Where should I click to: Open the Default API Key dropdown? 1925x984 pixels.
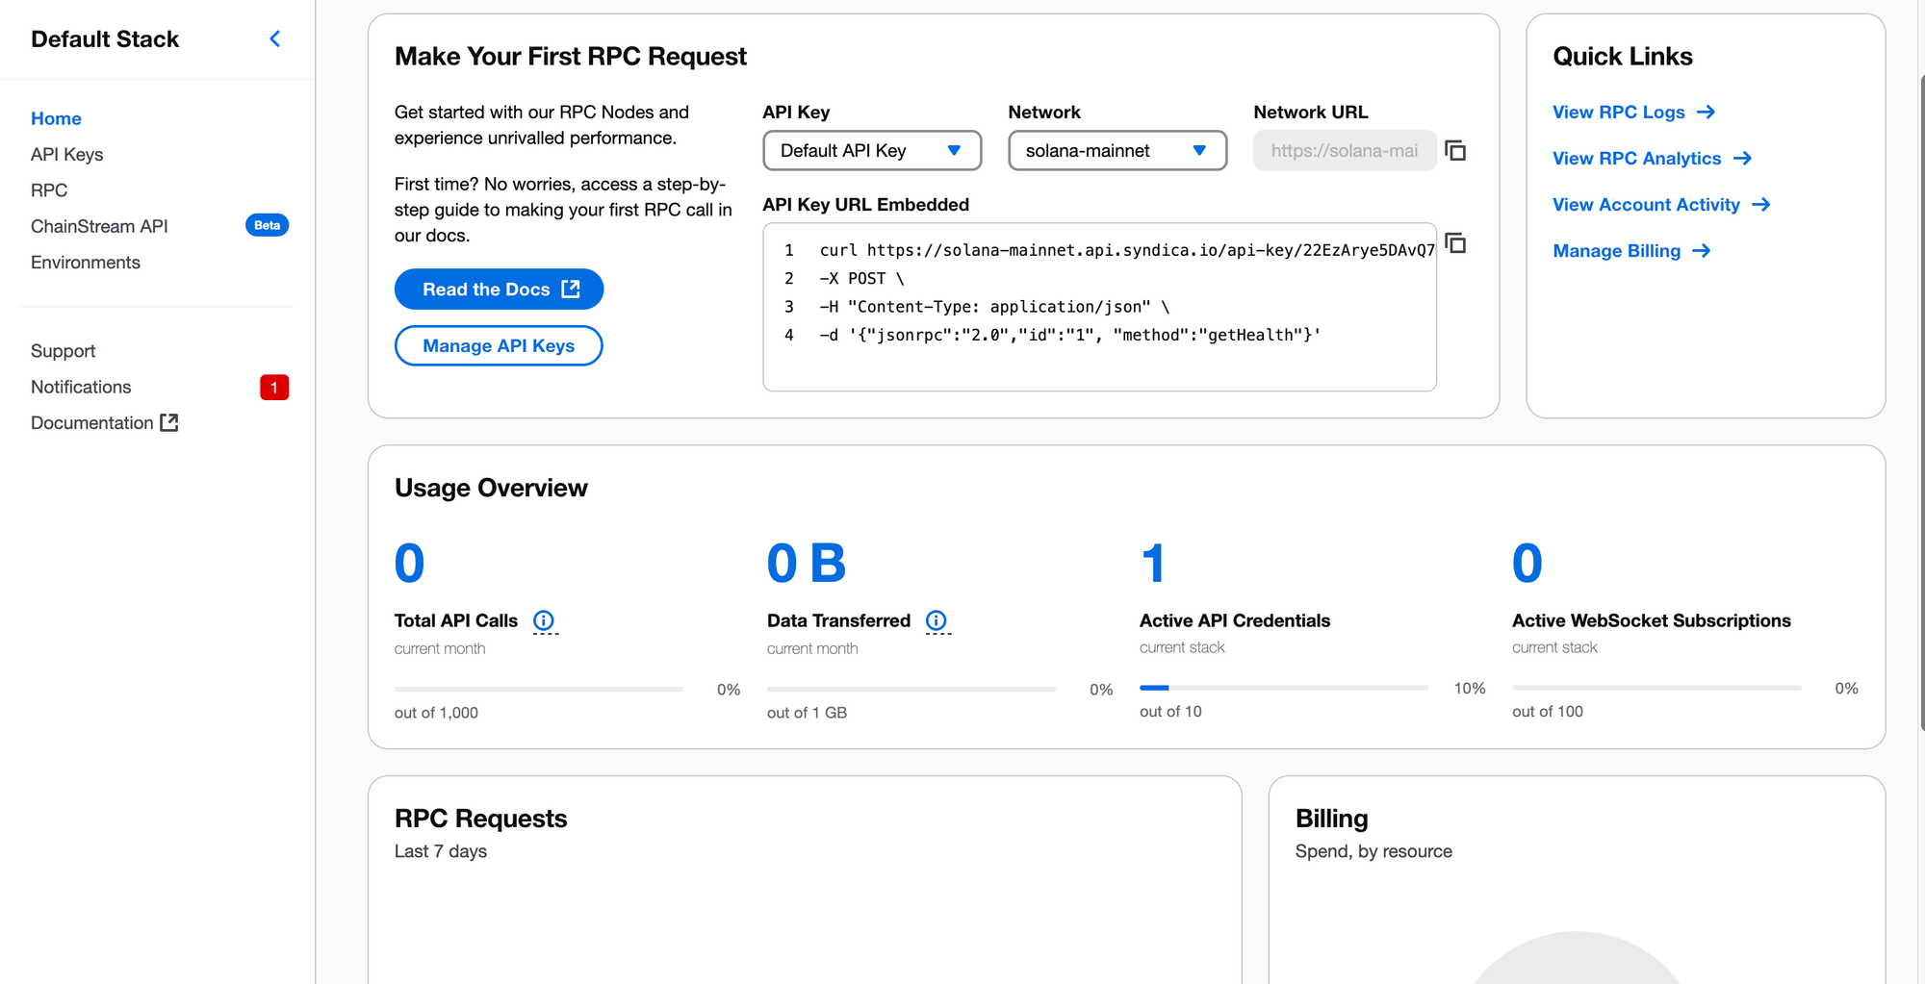tap(872, 151)
